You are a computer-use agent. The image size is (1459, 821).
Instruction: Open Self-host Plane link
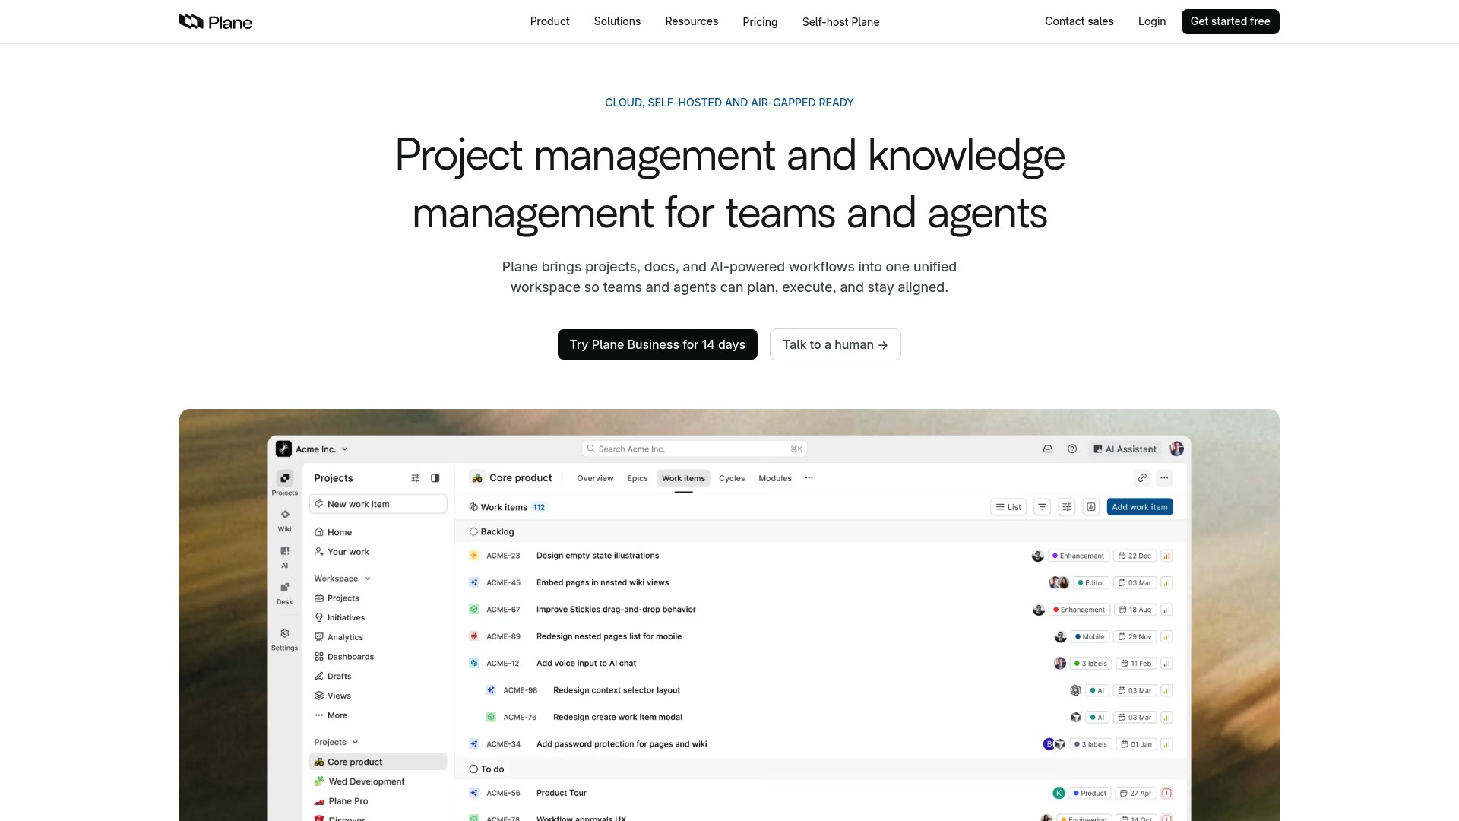click(840, 22)
